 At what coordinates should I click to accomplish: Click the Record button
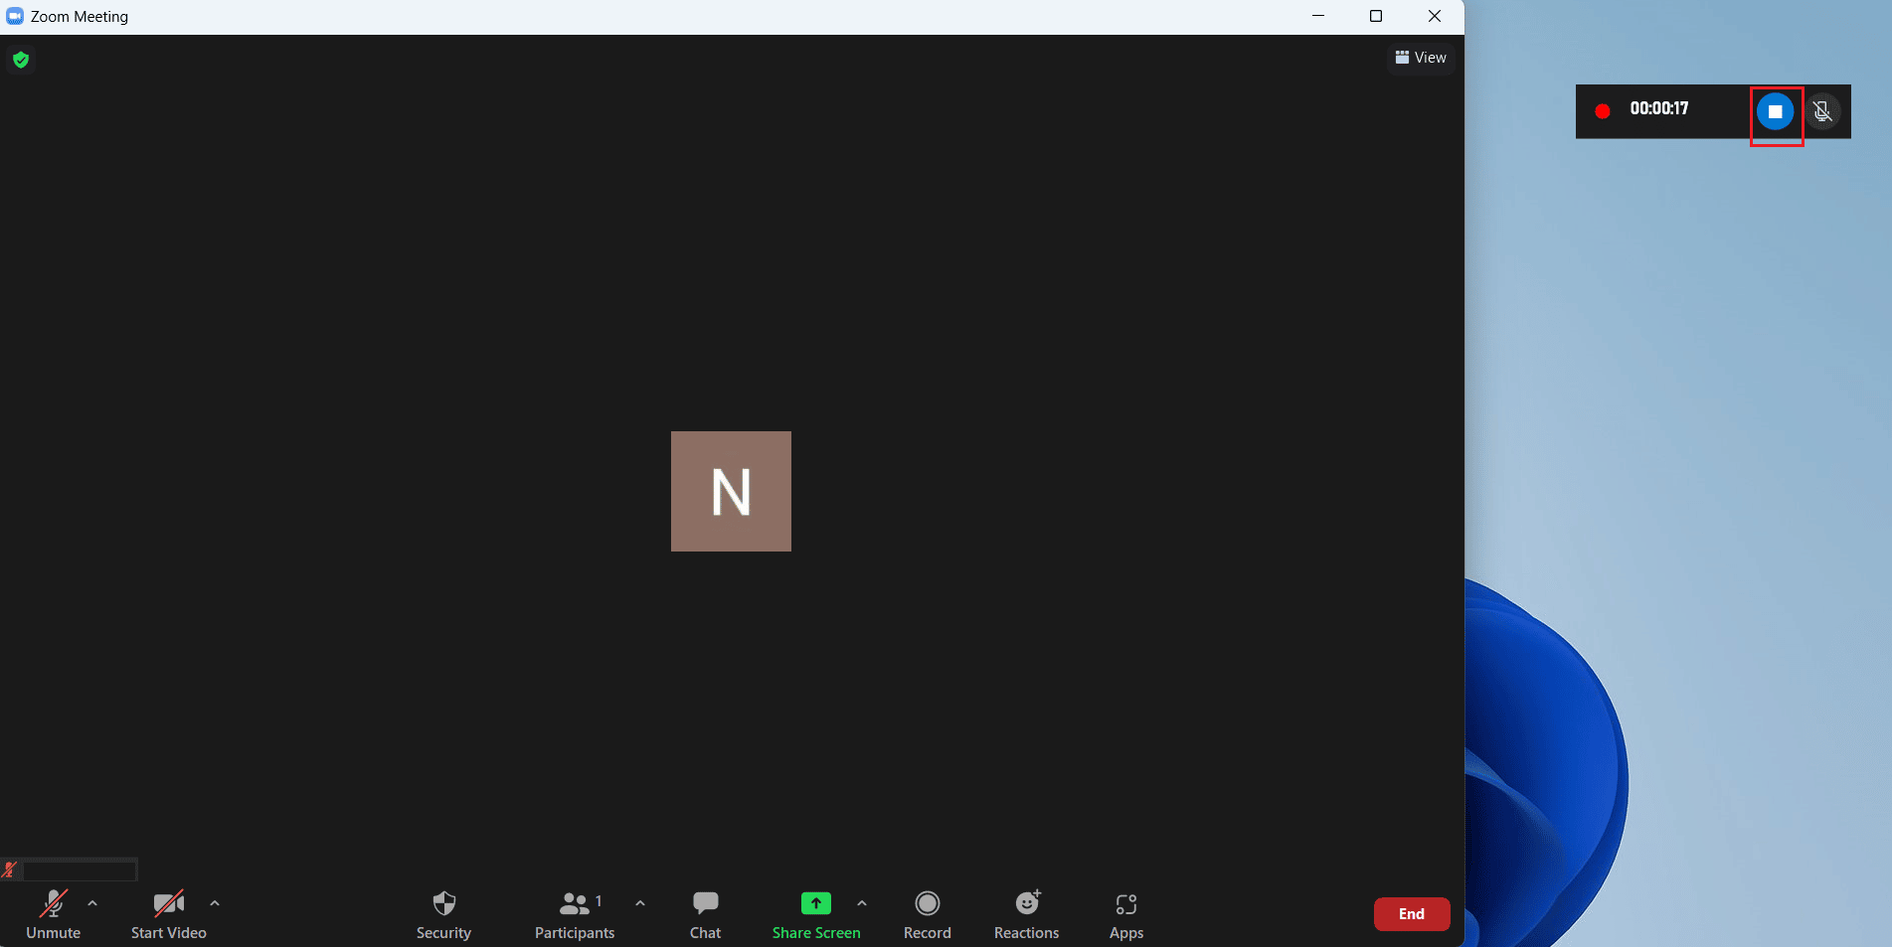click(x=927, y=912)
